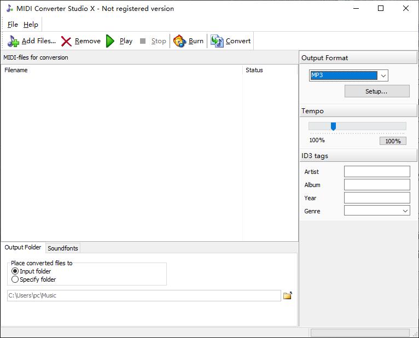Click in the Year input field
This screenshot has width=419, height=338.
click(377, 198)
